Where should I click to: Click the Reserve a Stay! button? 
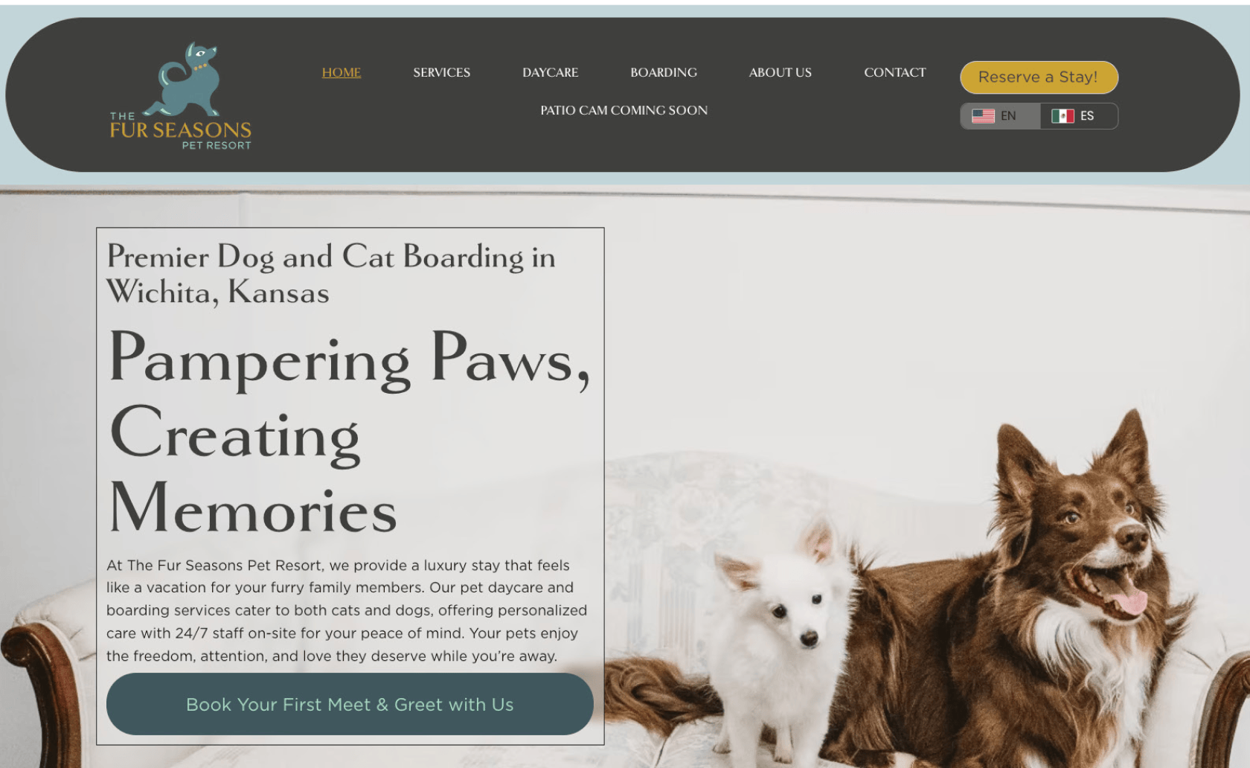(1039, 77)
